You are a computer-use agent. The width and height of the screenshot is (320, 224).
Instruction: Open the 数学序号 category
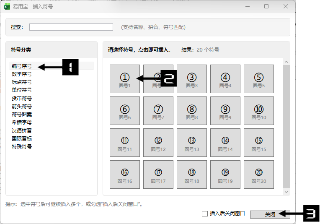point(22,74)
